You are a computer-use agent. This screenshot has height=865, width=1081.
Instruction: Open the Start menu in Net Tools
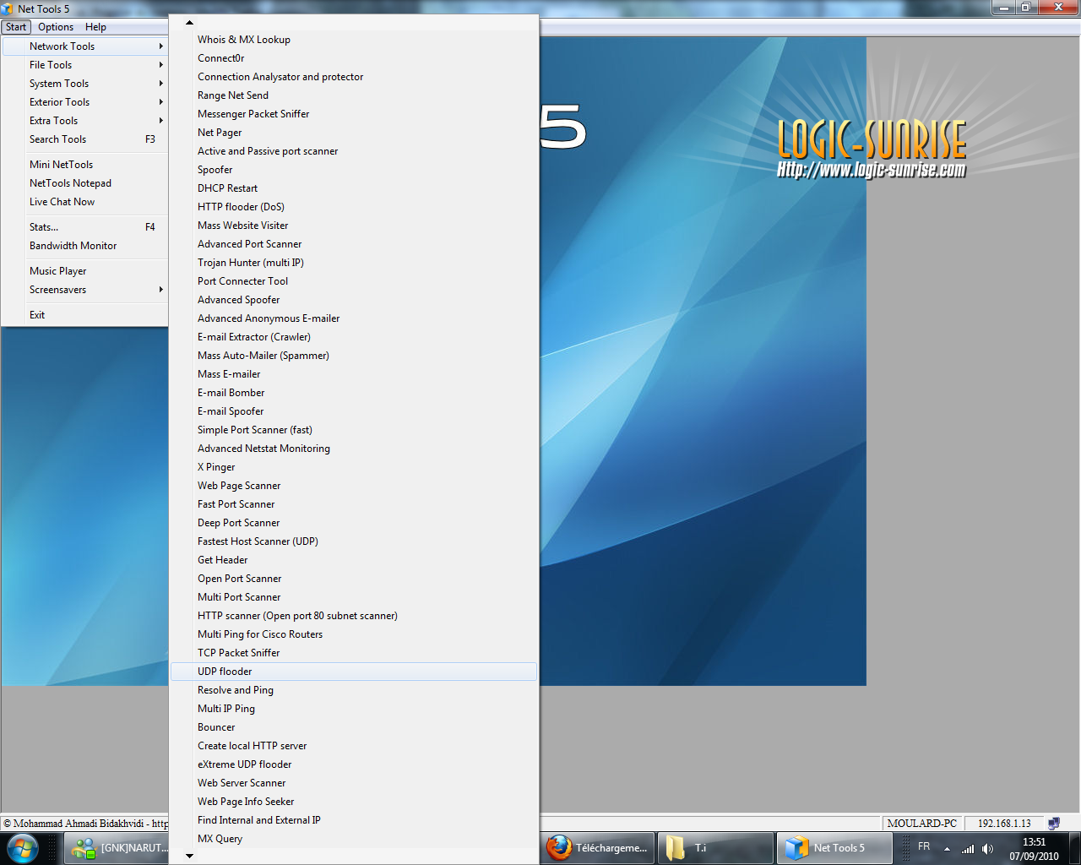coord(16,27)
